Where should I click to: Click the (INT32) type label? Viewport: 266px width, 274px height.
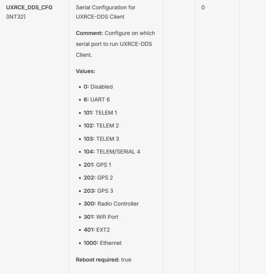(16, 17)
